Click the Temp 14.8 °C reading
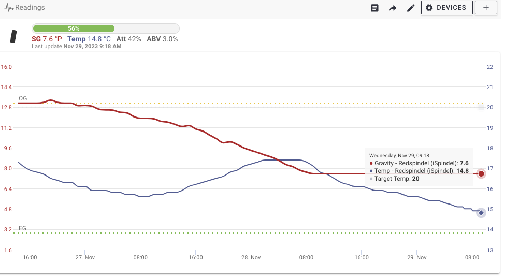The height and width of the screenshot is (277, 505). (x=89, y=39)
